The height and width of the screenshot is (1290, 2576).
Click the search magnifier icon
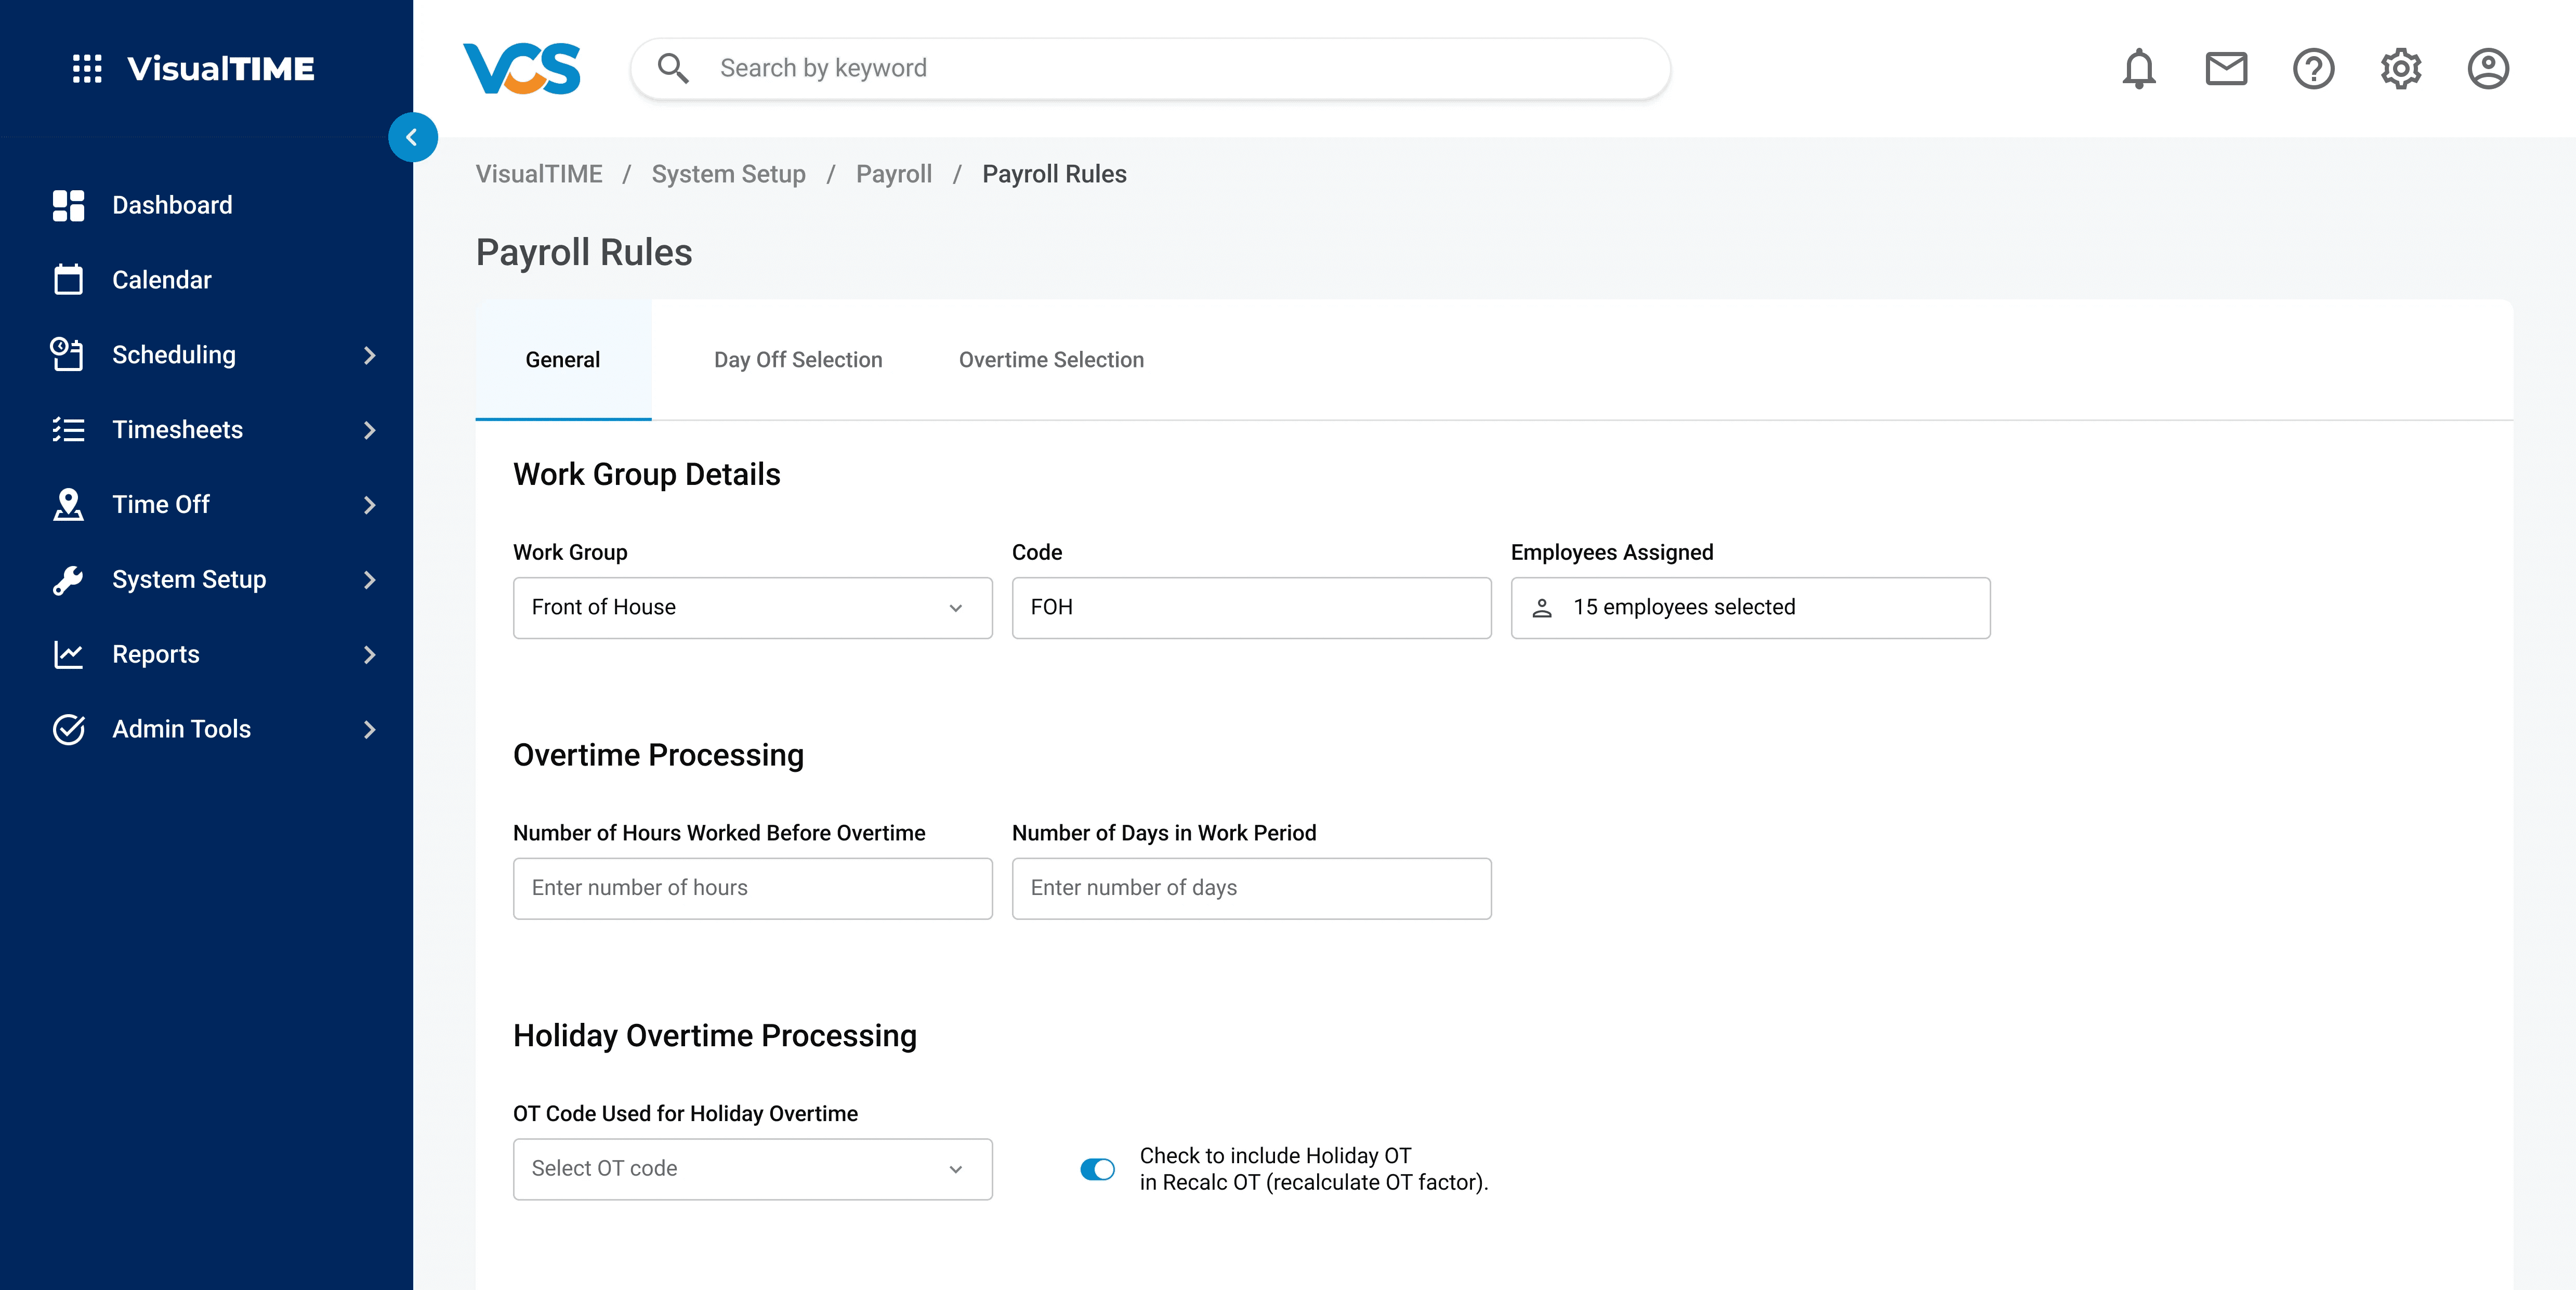(672, 69)
